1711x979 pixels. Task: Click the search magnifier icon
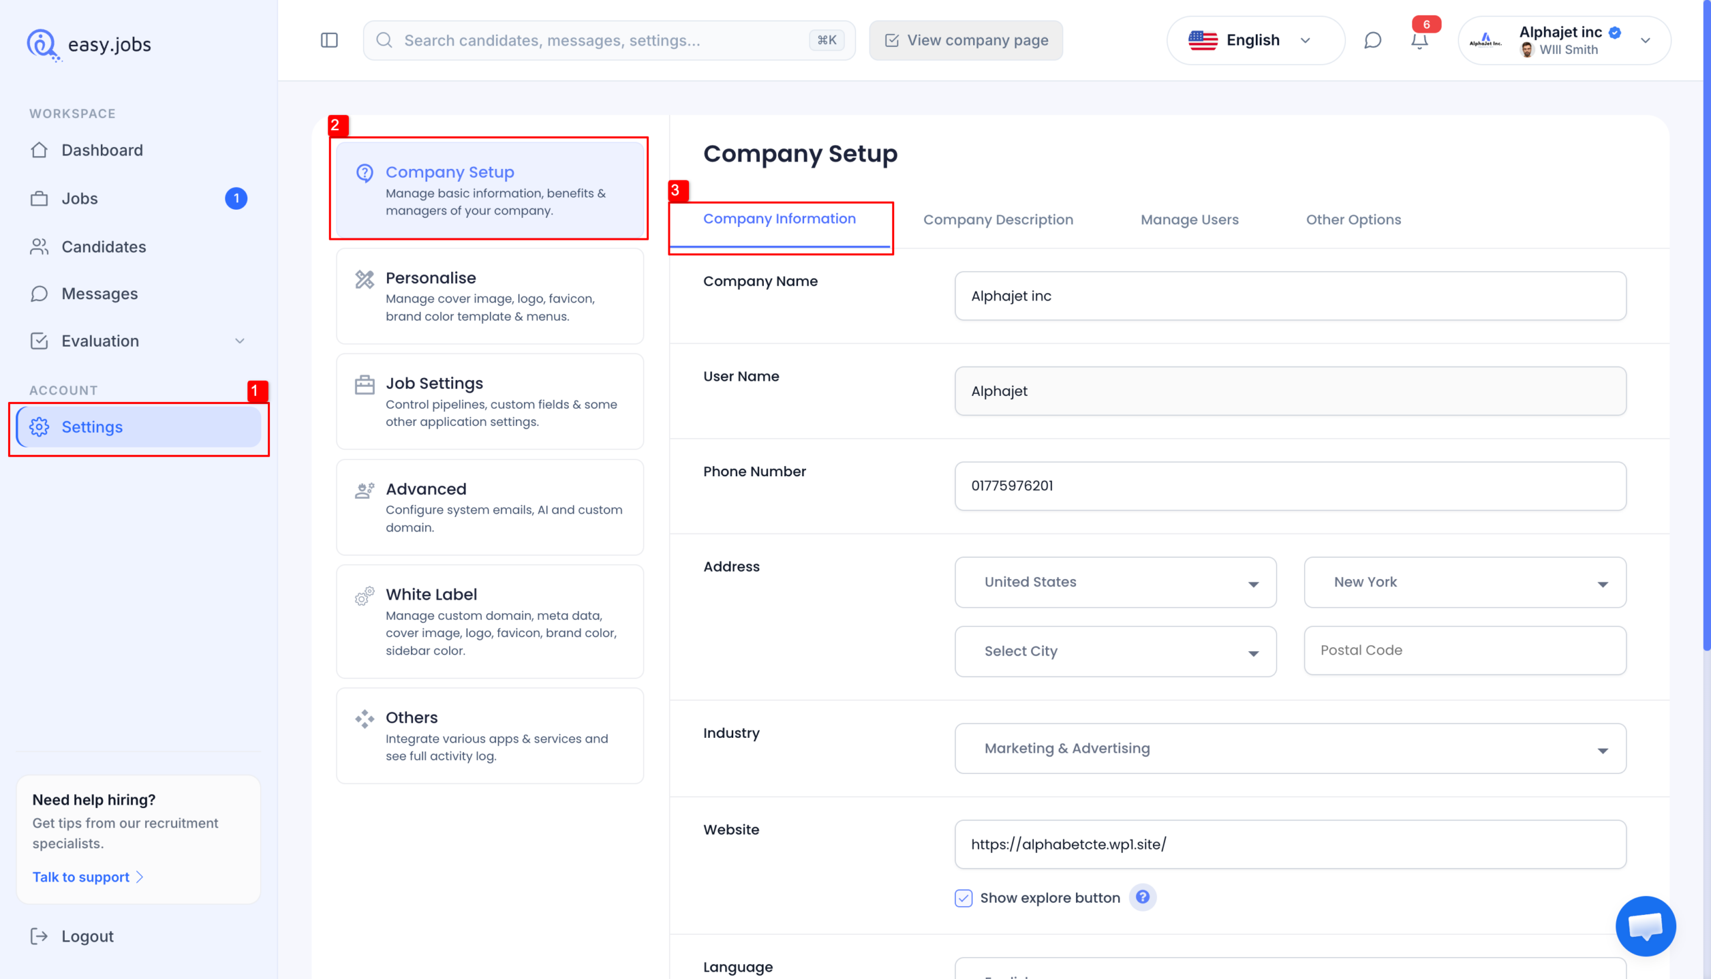click(384, 40)
